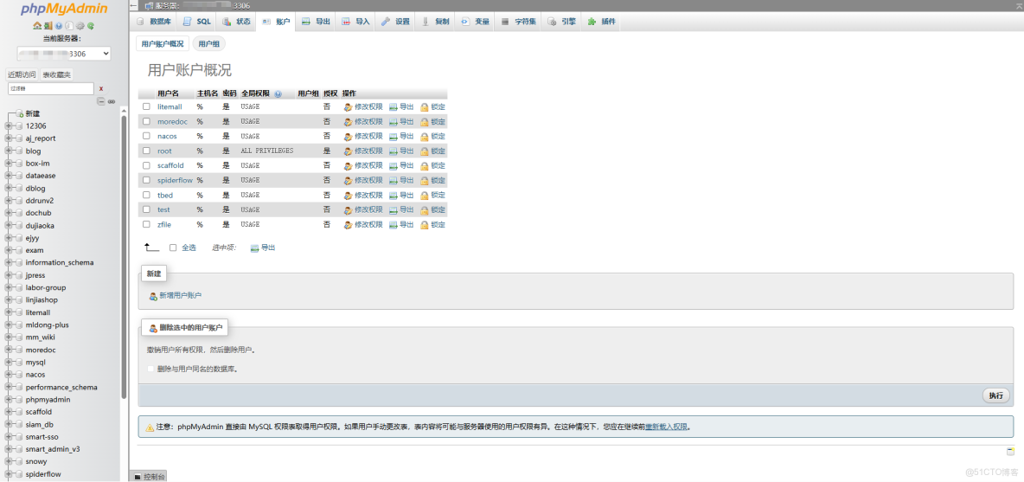Viewport: 1024px width, 482px height.
Task: Open the SQL tab
Action: point(196,22)
